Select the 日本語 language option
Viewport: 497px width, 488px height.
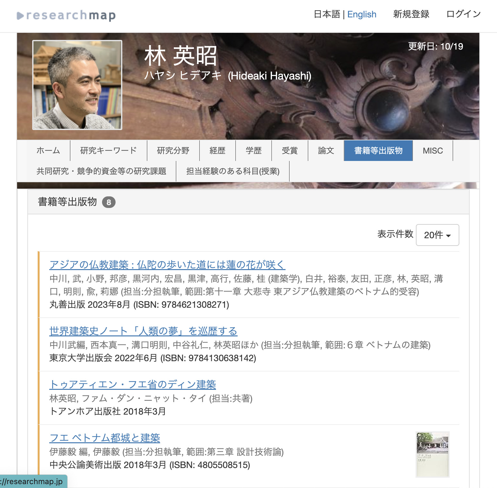326,14
